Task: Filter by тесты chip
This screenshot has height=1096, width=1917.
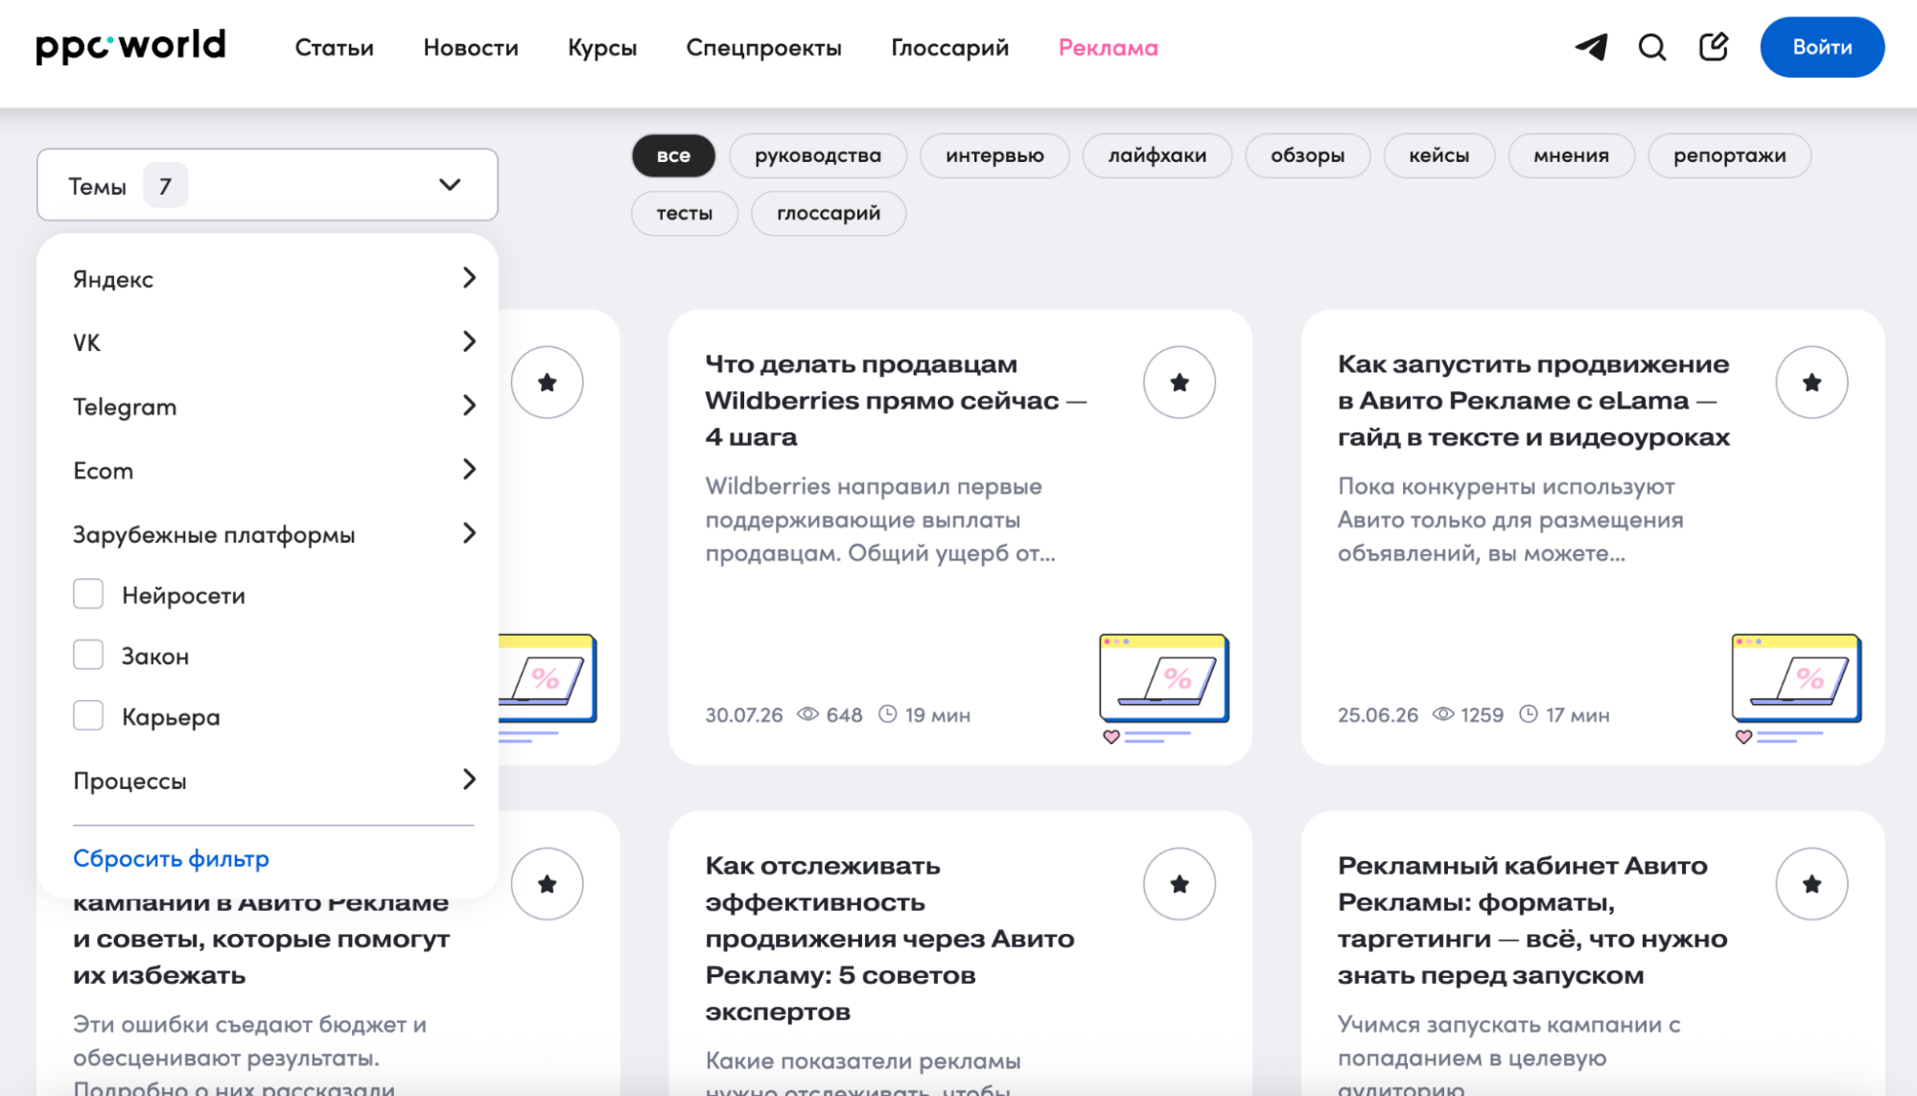Action: [x=684, y=213]
